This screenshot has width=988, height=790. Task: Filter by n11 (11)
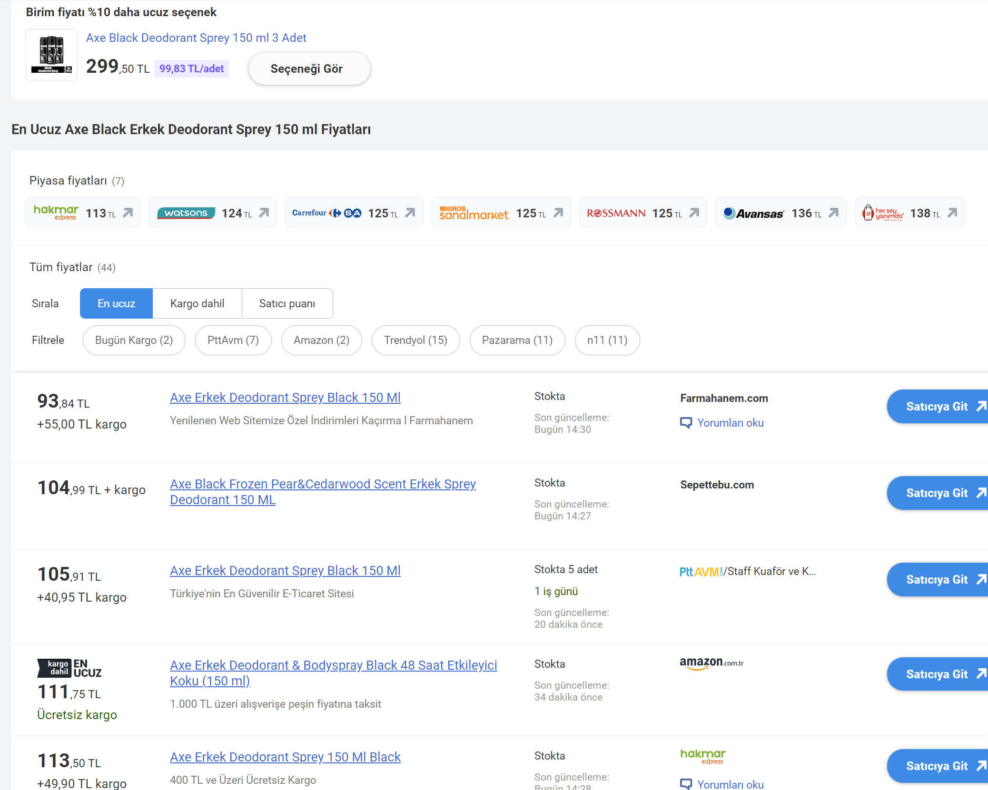tap(607, 340)
